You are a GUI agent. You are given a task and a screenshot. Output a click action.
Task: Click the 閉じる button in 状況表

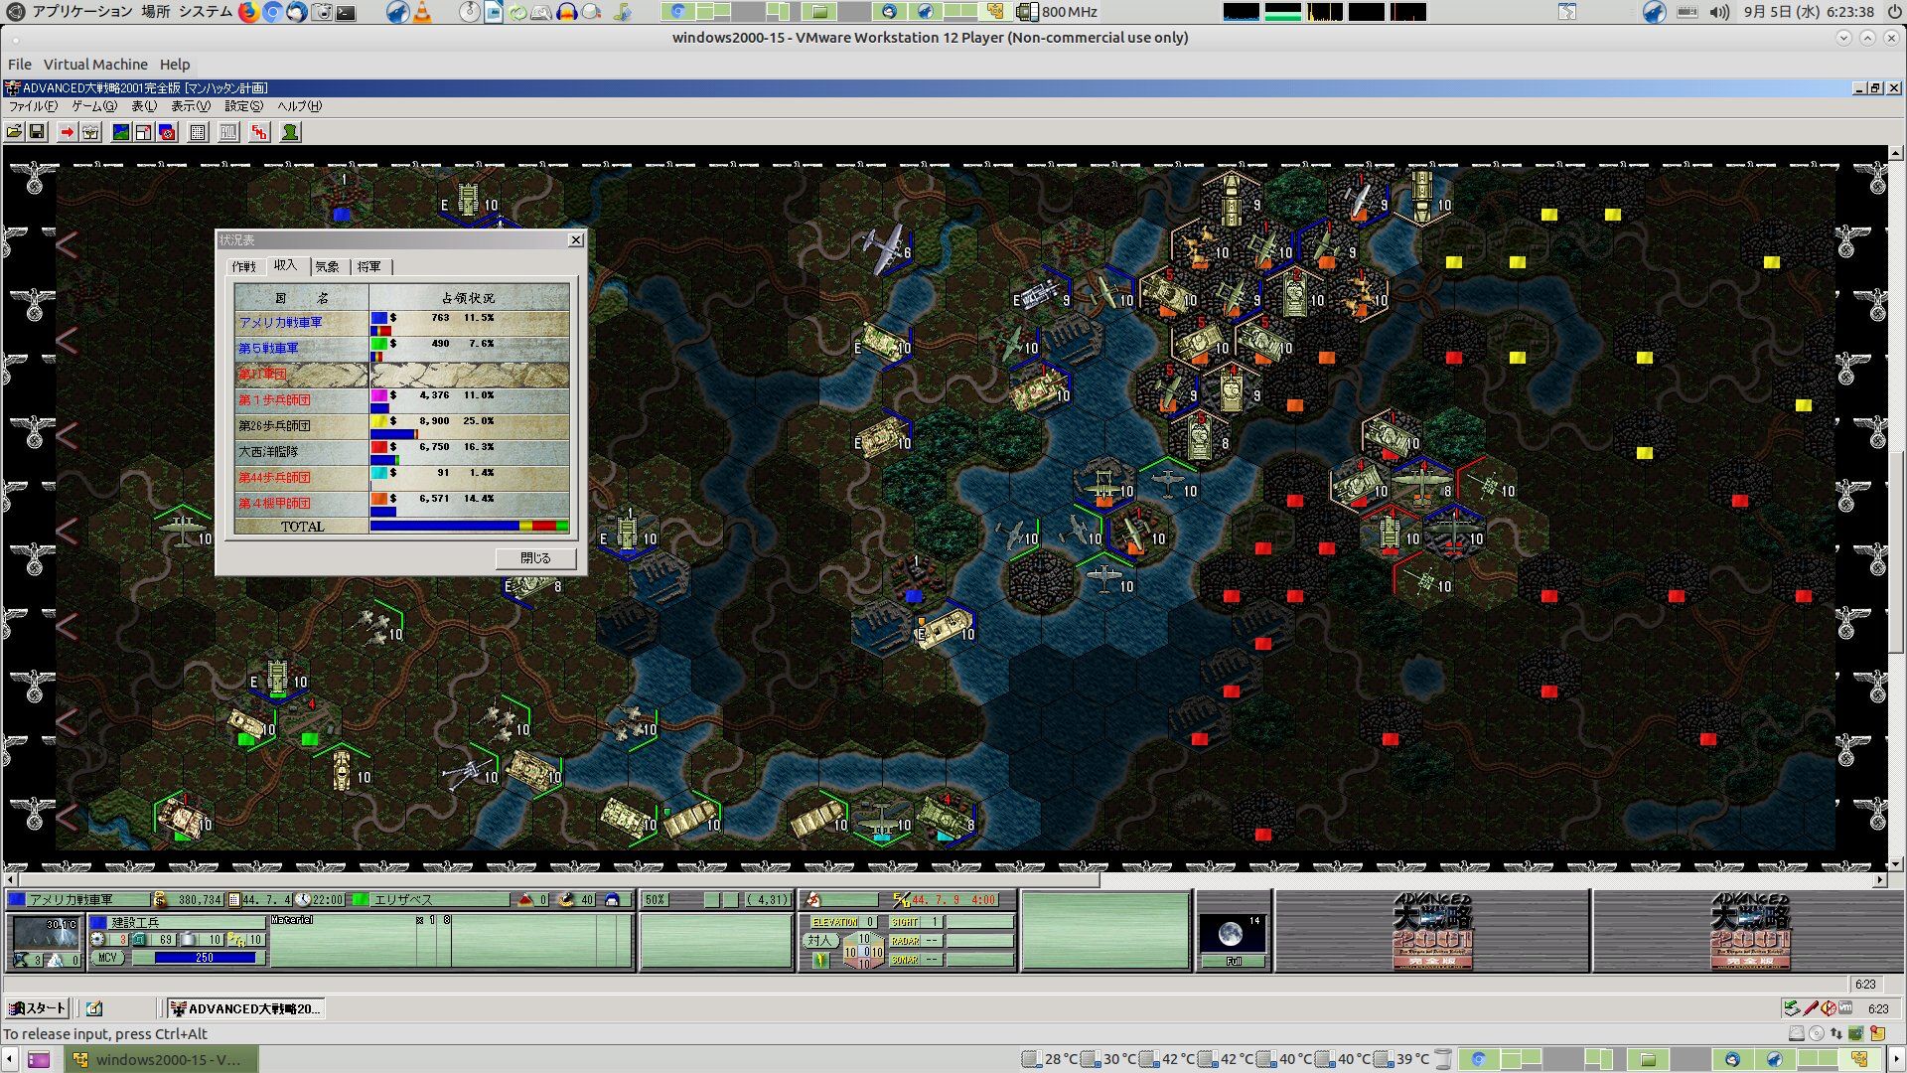pos(535,558)
